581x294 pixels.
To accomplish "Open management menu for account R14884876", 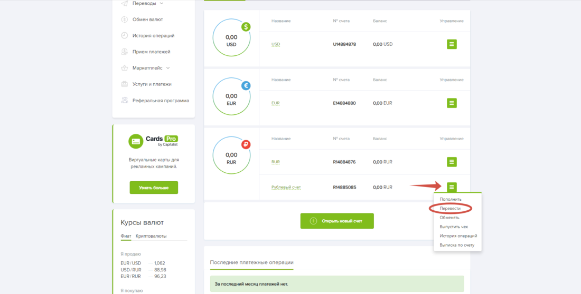I will (451, 162).
